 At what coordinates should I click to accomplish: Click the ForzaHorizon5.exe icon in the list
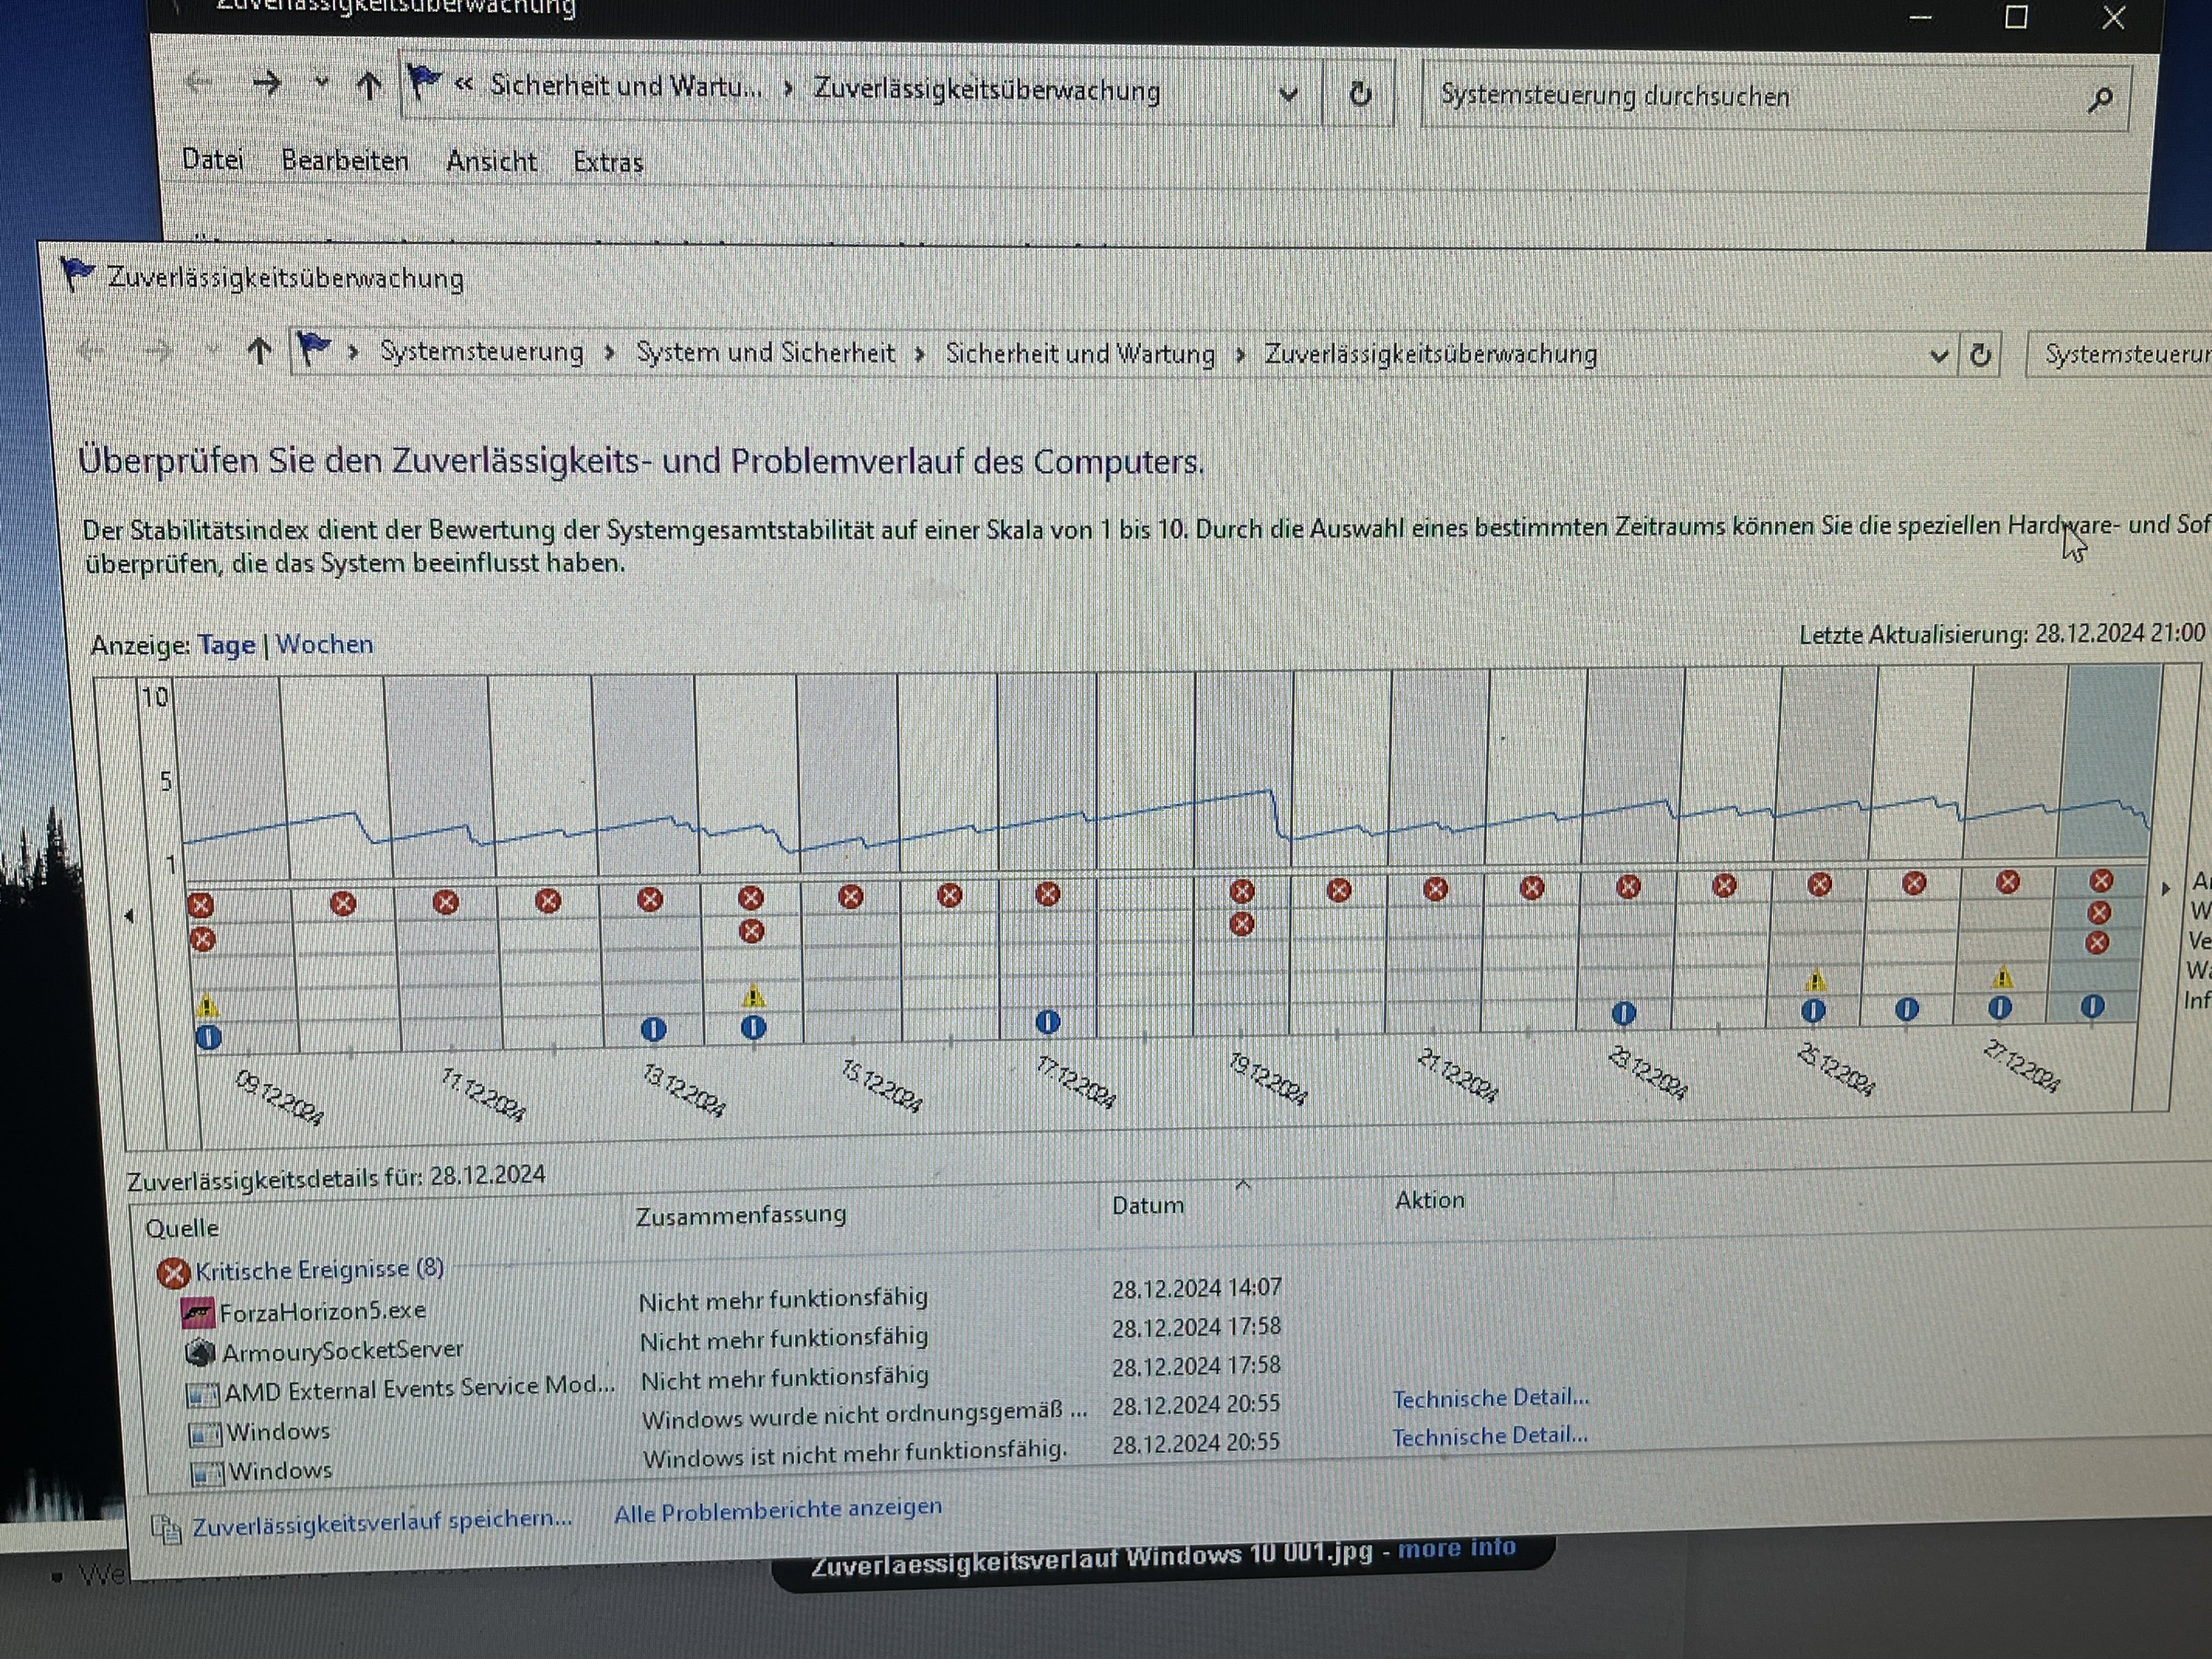coord(198,1312)
